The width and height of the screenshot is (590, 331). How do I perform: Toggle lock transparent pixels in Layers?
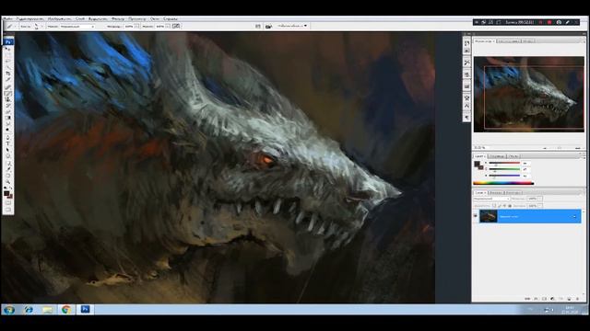(495, 206)
